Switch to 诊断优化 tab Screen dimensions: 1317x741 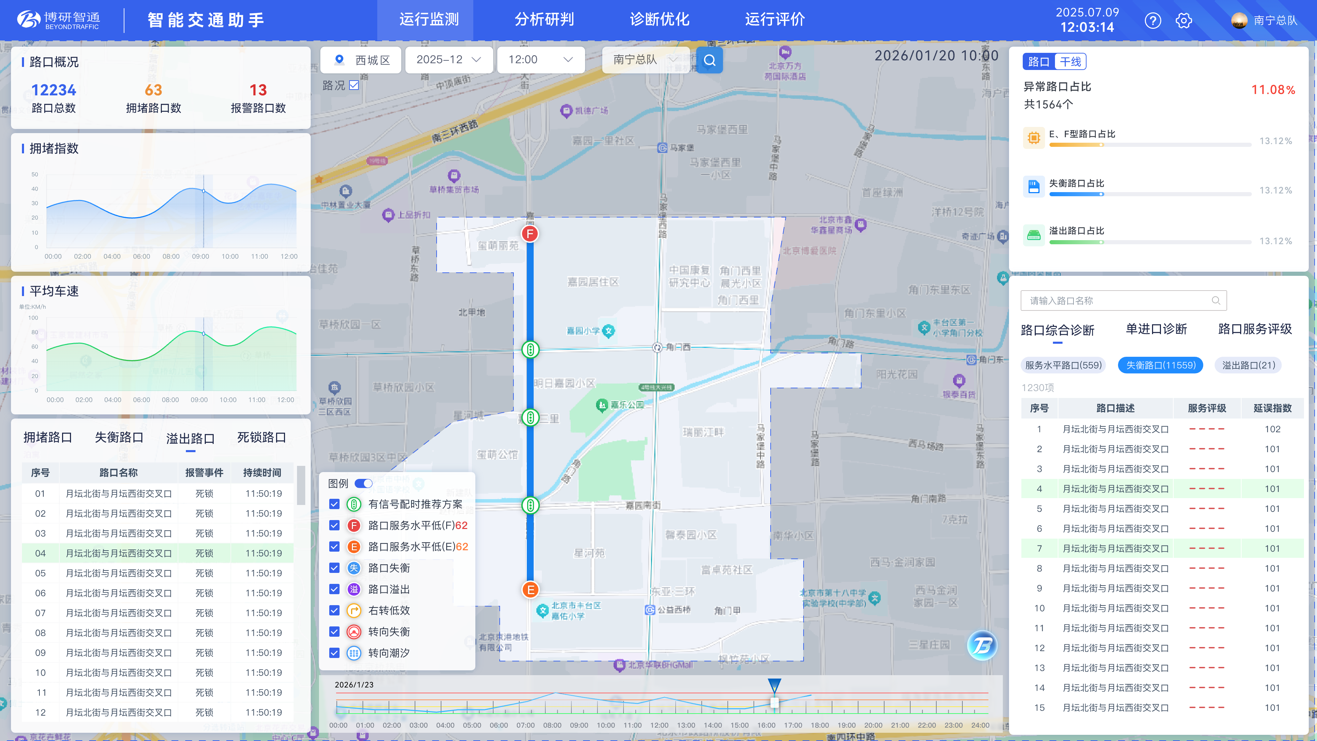(x=660, y=20)
